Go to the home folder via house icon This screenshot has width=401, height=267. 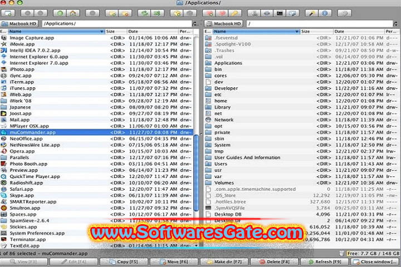point(73,13)
